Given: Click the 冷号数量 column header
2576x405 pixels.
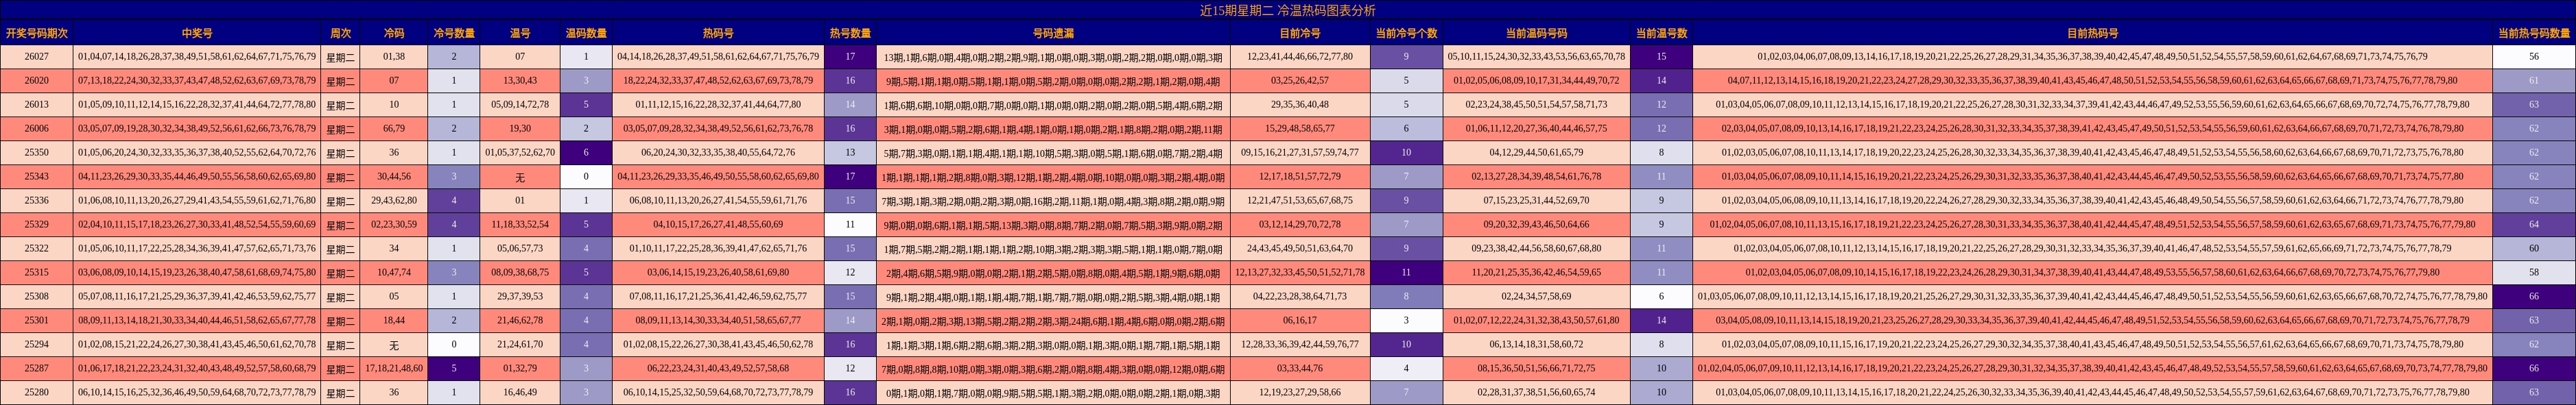Looking at the screenshot, I should point(454,33).
